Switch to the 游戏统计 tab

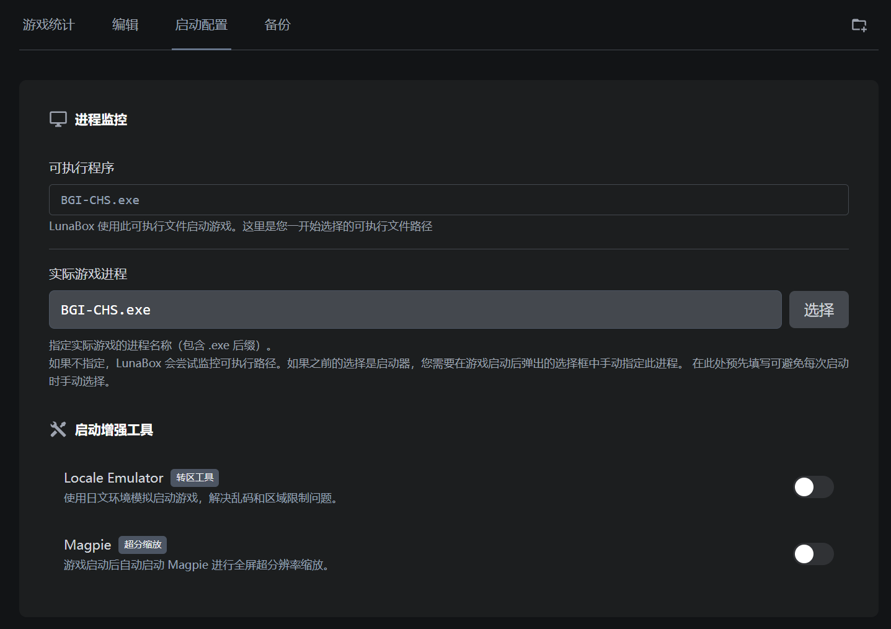(49, 25)
